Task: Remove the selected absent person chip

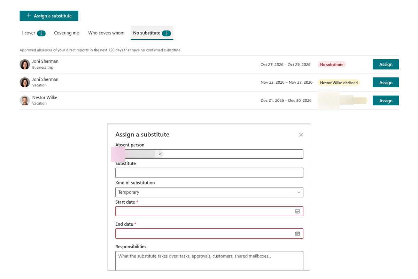Action: click(160, 154)
